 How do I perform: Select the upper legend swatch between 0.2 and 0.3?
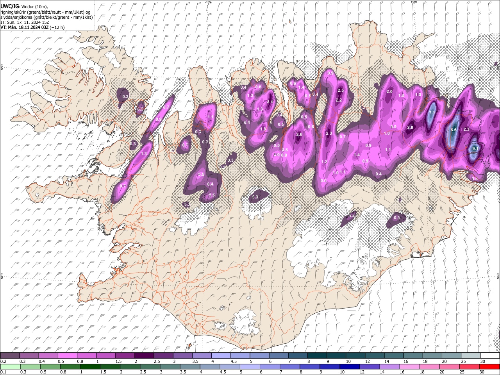tap(10, 356)
